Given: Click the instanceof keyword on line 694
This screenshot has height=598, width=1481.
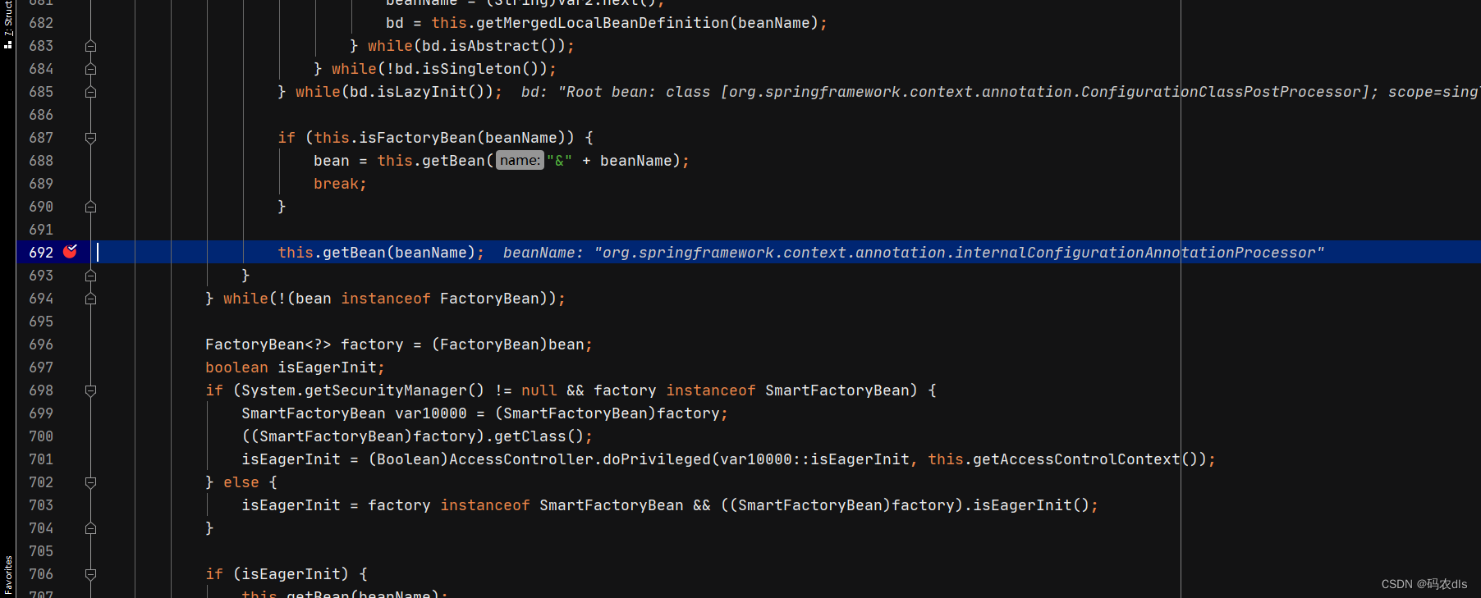Looking at the screenshot, I should coord(386,299).
